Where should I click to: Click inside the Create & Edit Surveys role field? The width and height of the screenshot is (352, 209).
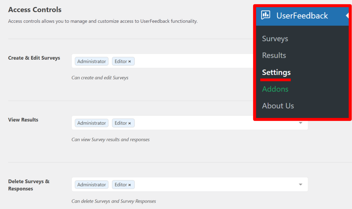tap(189, 61)
